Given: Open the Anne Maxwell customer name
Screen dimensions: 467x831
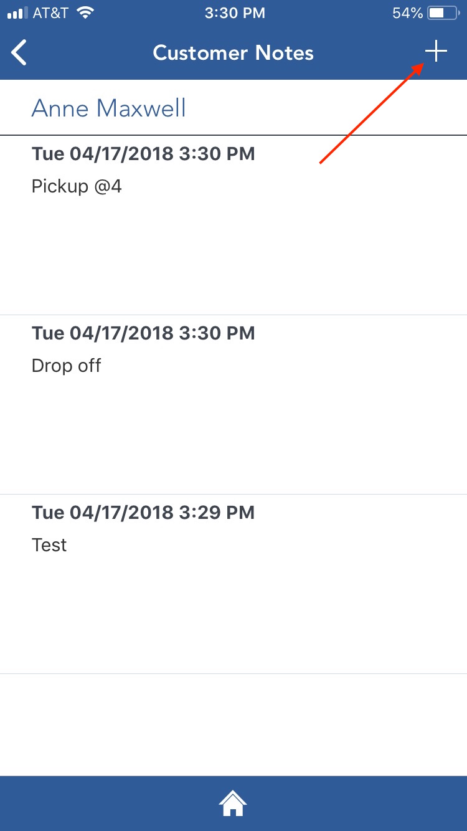Looking at the screenshot, I should click(x=108, y=108).
